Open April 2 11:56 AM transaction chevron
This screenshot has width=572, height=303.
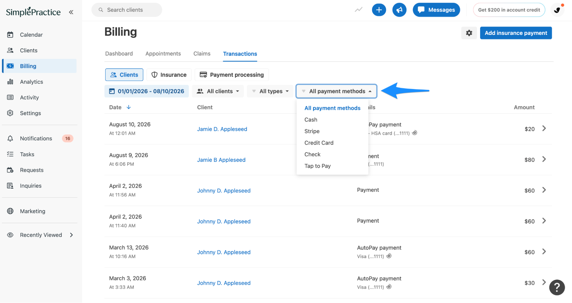point(544,190)
